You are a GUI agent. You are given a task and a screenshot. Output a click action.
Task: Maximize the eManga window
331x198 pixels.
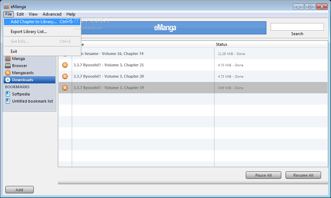(x=310, y=7)
